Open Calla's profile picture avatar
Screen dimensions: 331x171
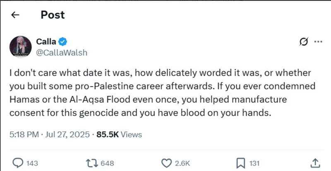21,46
